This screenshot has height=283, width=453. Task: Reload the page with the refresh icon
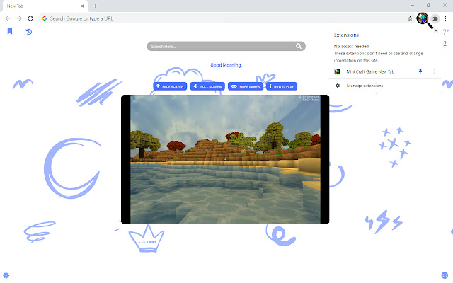click(30, 18)
